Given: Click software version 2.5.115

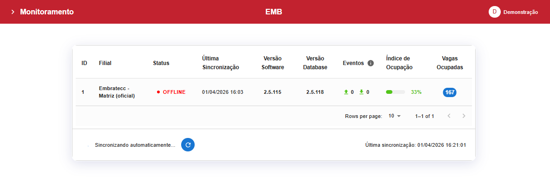Looking at the screenshot, I should pos(273,92).
